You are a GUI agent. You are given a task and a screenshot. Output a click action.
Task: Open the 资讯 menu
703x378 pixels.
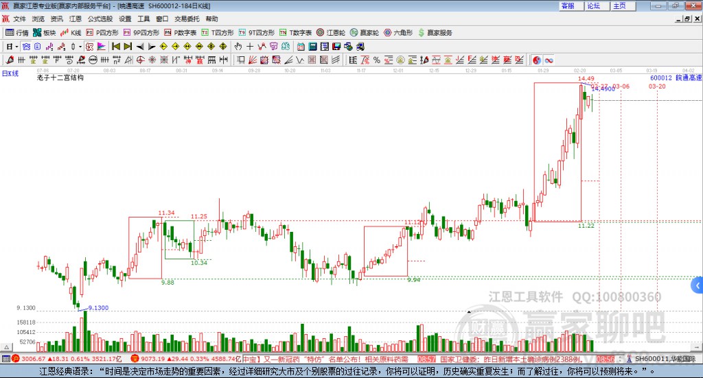(x=56, y=19)
